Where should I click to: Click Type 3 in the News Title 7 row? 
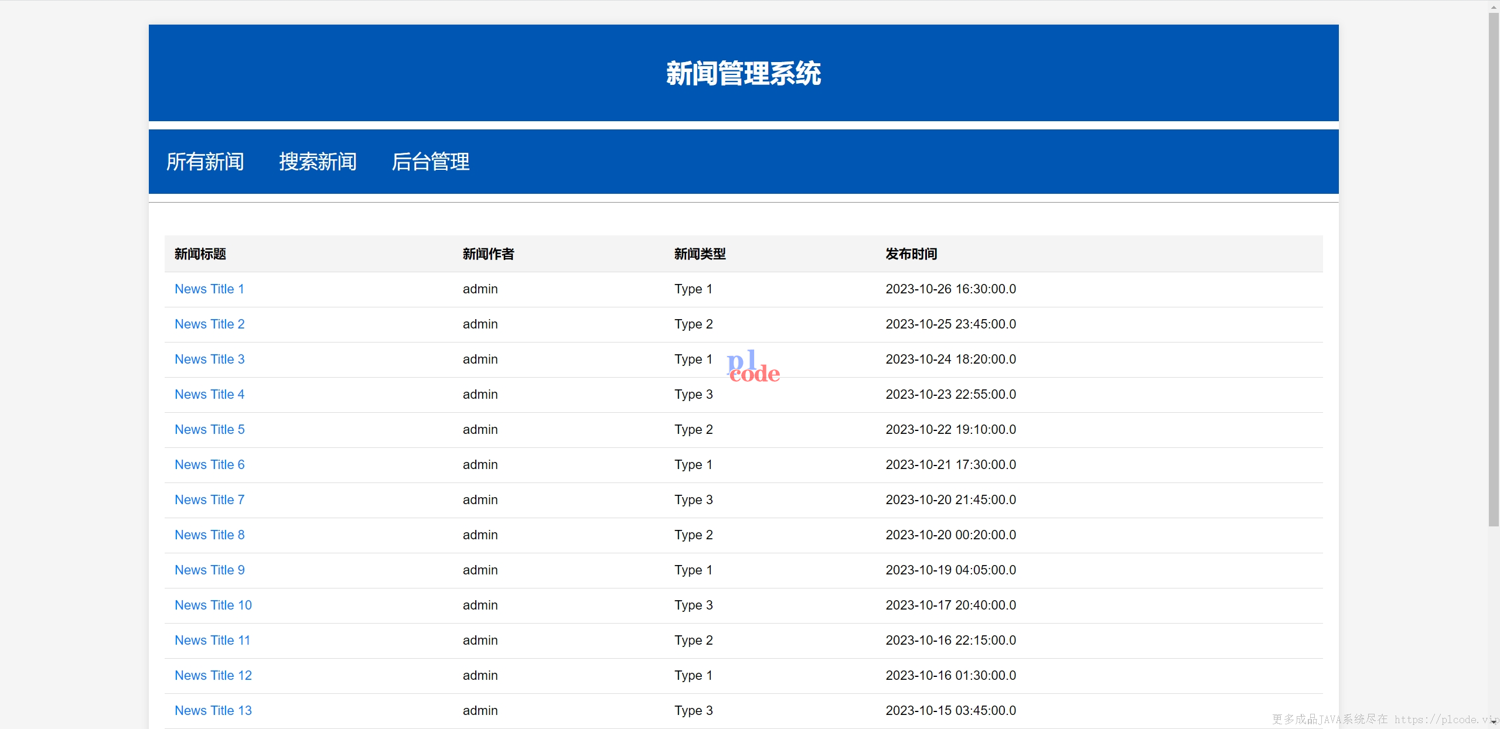[694, 500]
